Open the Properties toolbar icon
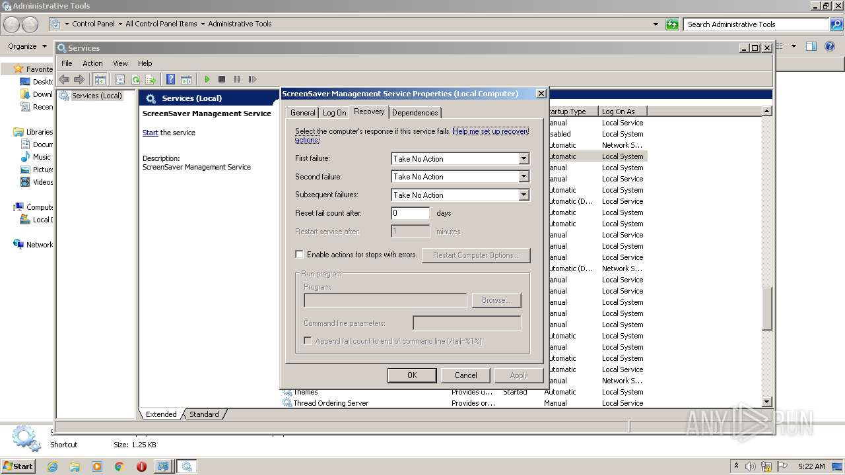This screenshot has width=845, height=475. [119, 79]
